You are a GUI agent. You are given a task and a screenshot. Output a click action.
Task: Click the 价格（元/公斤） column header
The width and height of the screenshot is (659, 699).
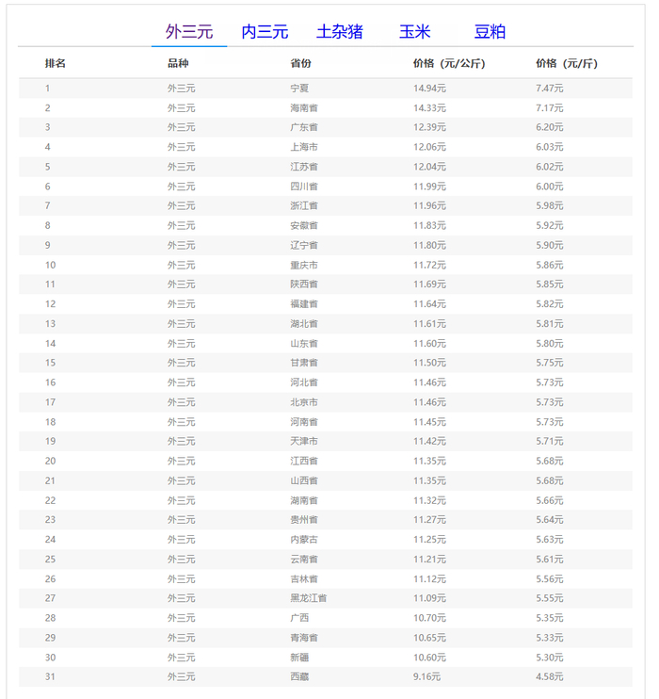pyautogui.click(x=449, y=63)
